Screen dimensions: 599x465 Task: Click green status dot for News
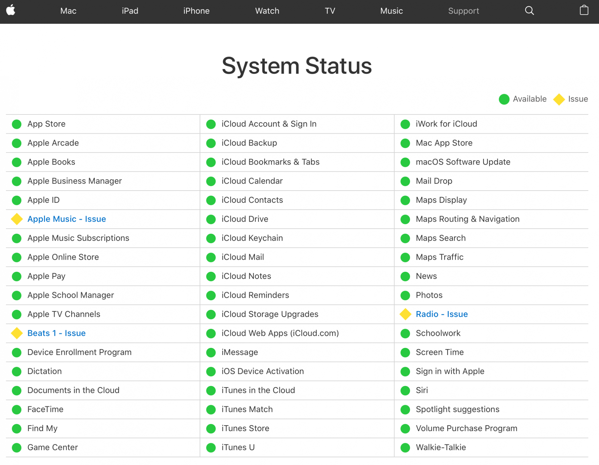click(x=405, y=276)
